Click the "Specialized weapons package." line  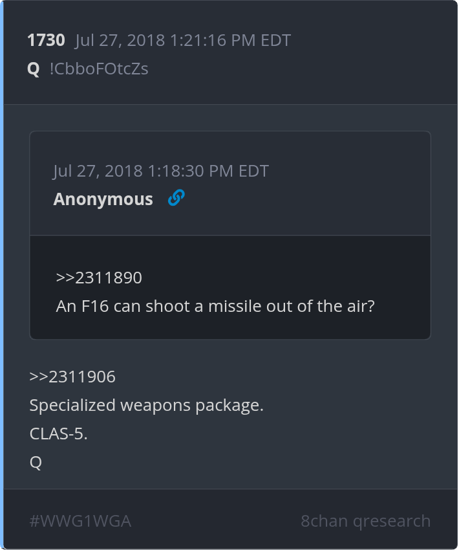[147, 406]
